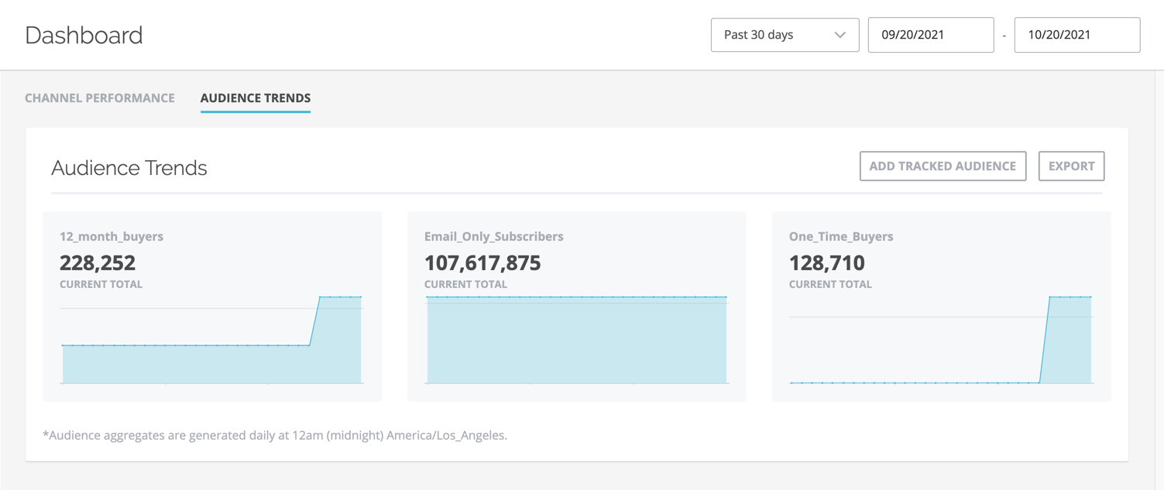The width and height of the screenshot is (1164, 490).
Task: Click the Dashboard page heading
Action: tap(84, 36)
